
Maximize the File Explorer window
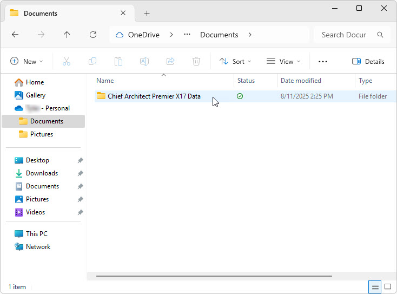click(x=359, y=8)
